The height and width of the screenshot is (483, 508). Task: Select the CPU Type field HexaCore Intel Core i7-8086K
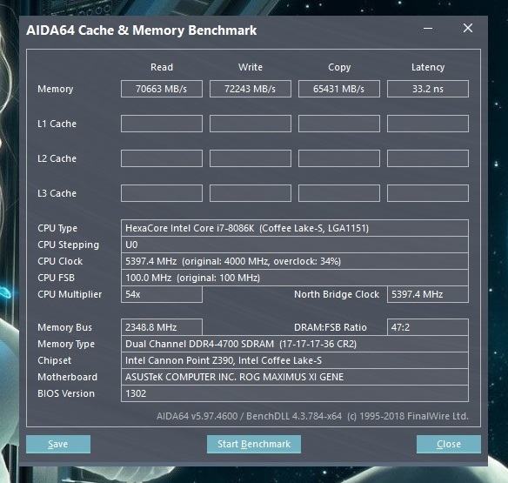point(295,228)
